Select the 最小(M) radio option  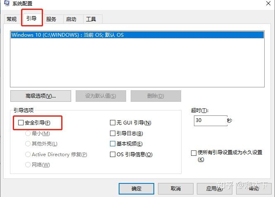coord(28,134)
